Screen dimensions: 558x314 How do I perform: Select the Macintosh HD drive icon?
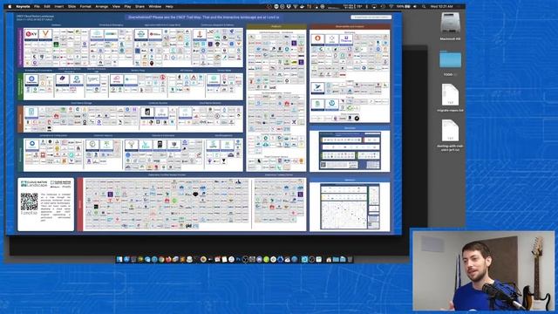click(x=450, y=24)
